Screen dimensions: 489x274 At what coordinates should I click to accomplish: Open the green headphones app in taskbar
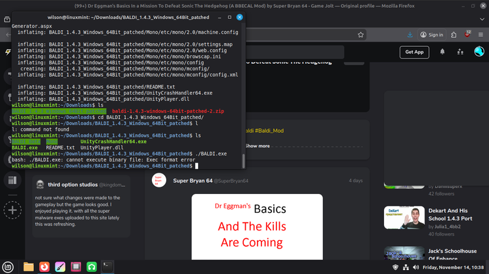[92, 267]
